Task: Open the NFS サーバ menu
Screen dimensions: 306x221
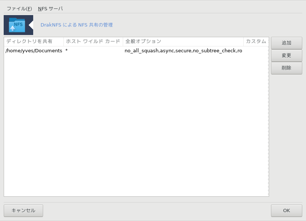Action: point(50,8)
